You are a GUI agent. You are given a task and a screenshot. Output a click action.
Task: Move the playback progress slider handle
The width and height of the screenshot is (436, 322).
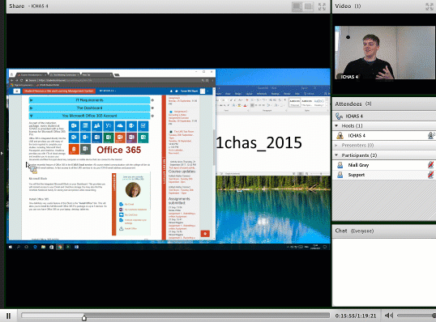click(84, 317)
